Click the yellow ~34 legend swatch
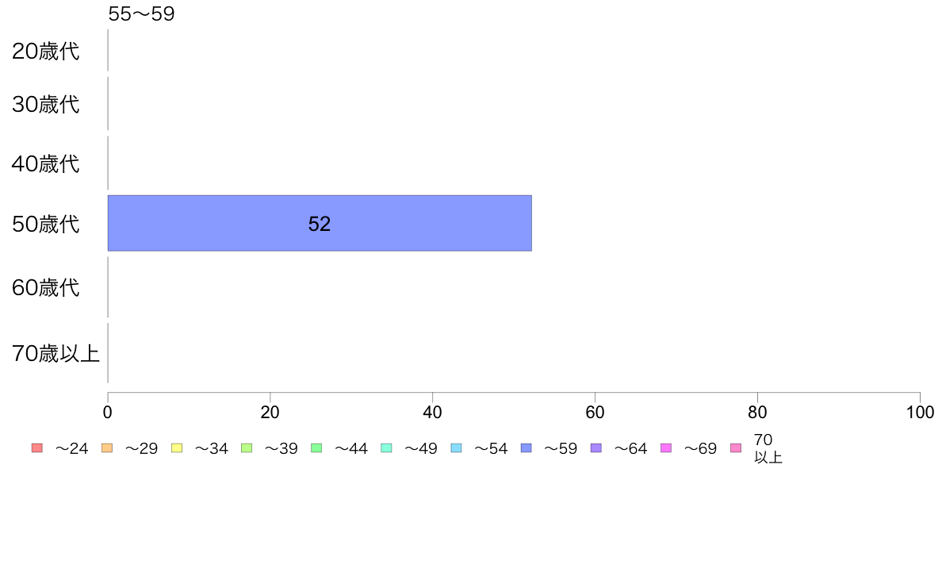Image resolution: width=942 pixels, height=584 pixels. pyautogui.click(x=177, y=448)
